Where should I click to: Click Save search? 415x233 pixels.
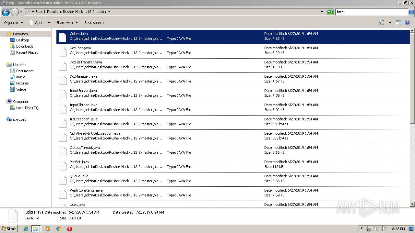point(94,23)
